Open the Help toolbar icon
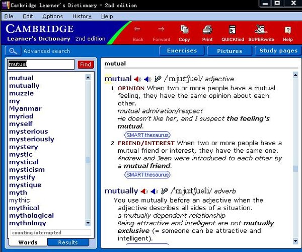Viewport: 302px width, 252px height. pos(288,33)
